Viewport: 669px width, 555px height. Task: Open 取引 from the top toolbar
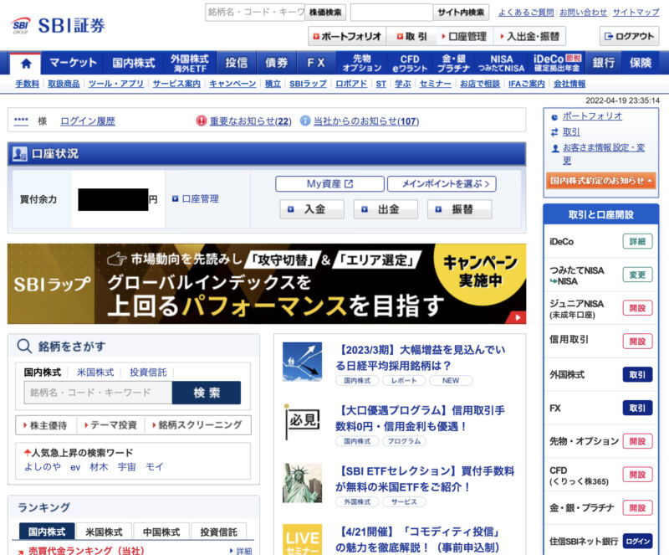coord(411,36)
